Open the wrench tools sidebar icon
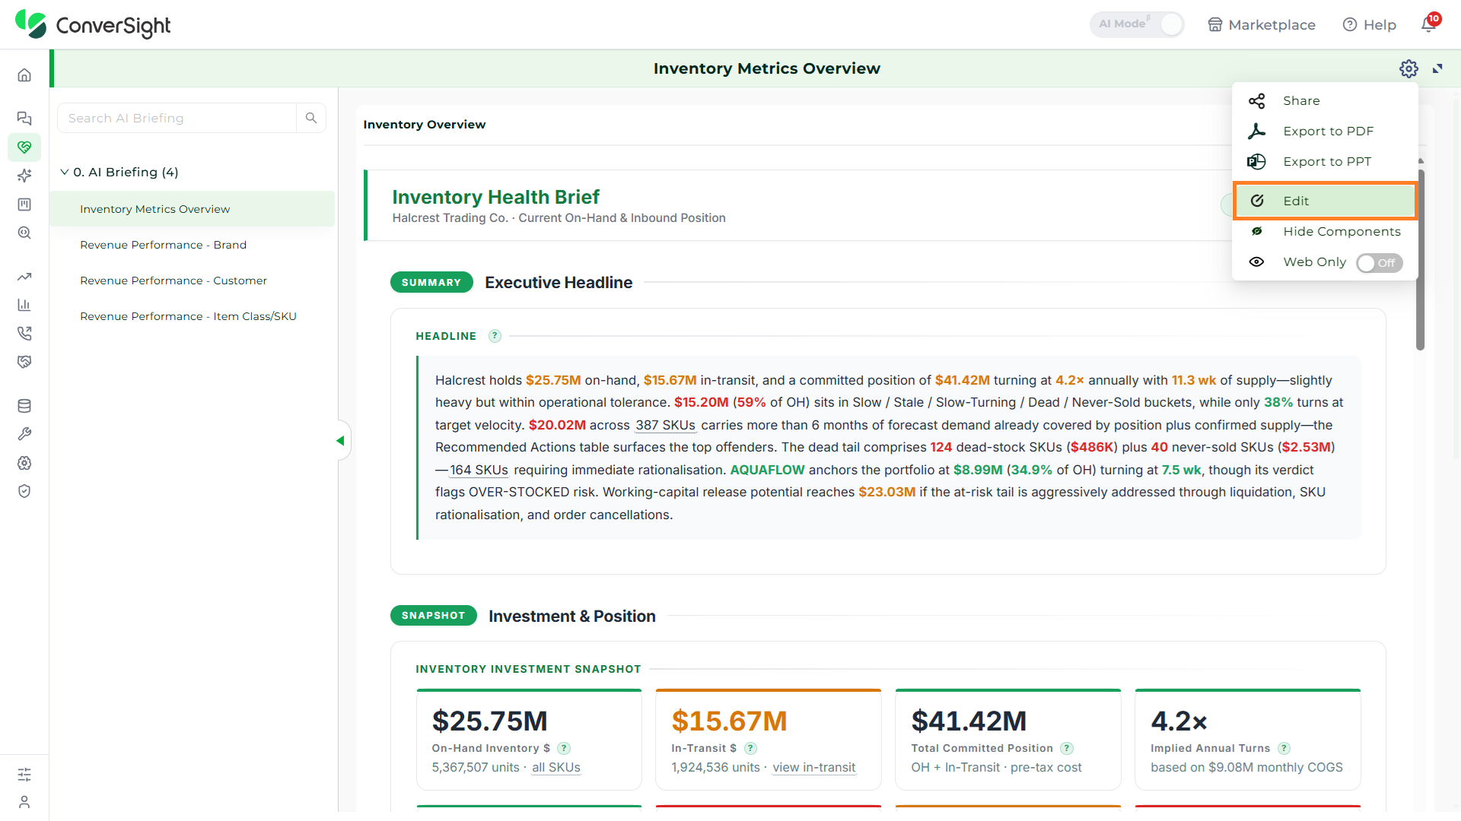 [24, 434]
